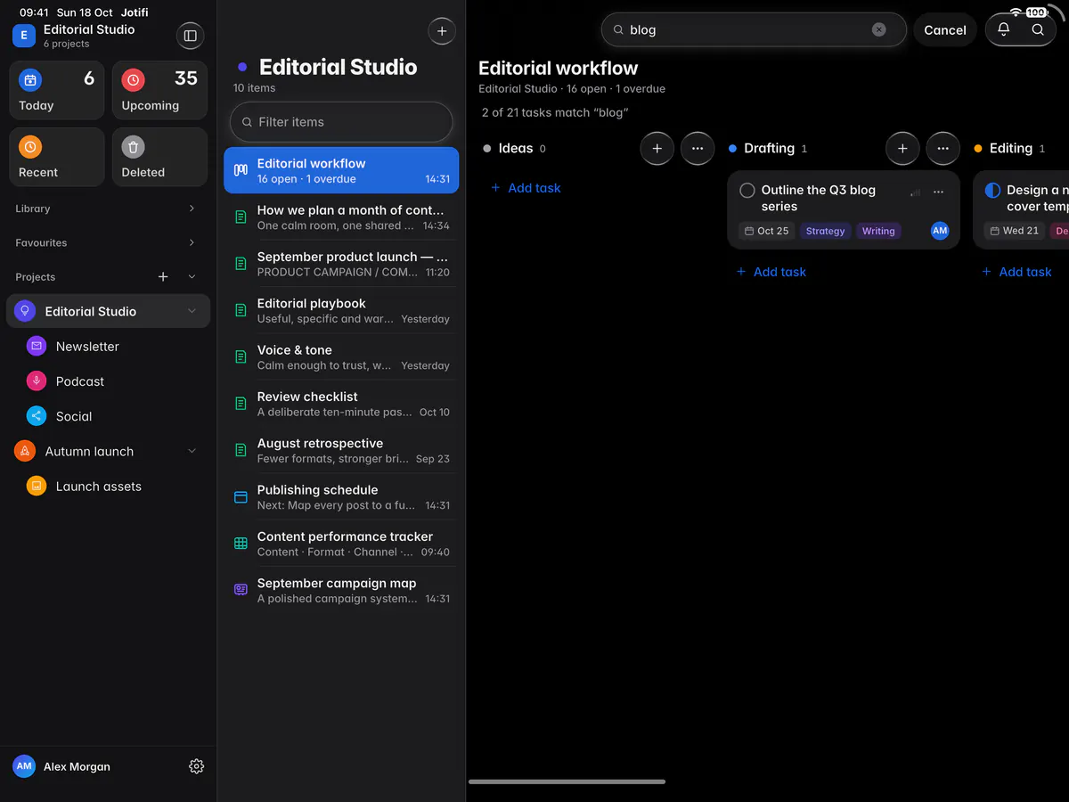
Task: Select the Strategy tag on task card
Action: pos(825,231)
